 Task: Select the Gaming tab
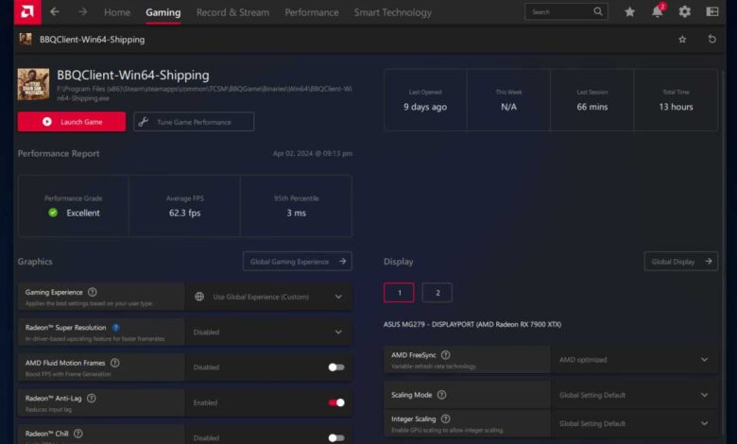[163, 12]
